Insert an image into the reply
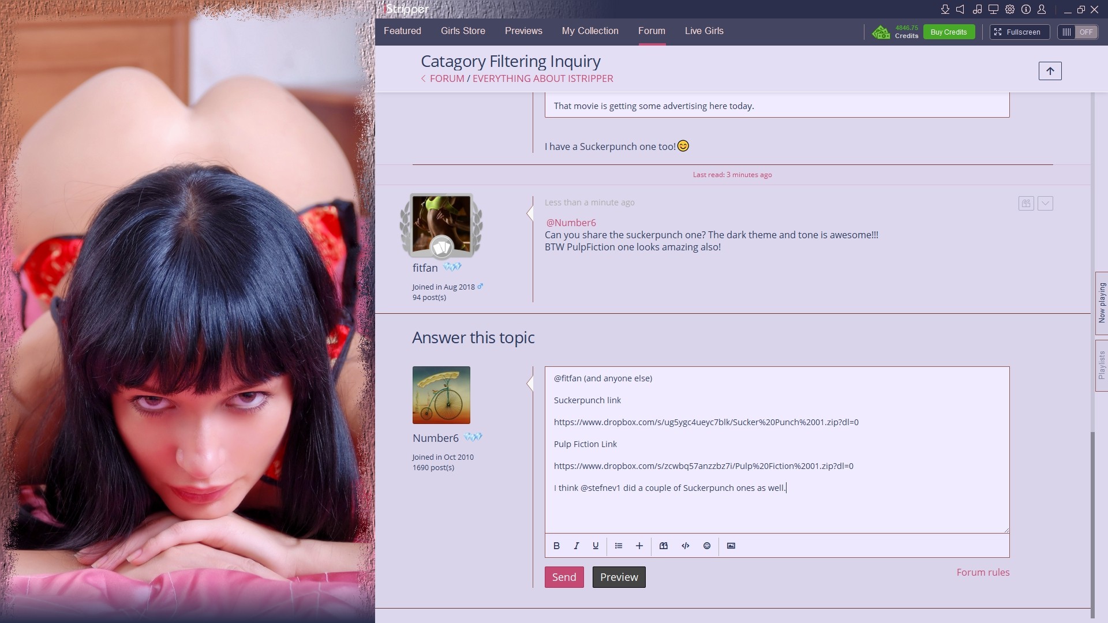The image size is (1108, 623). [x=731, y=546]
